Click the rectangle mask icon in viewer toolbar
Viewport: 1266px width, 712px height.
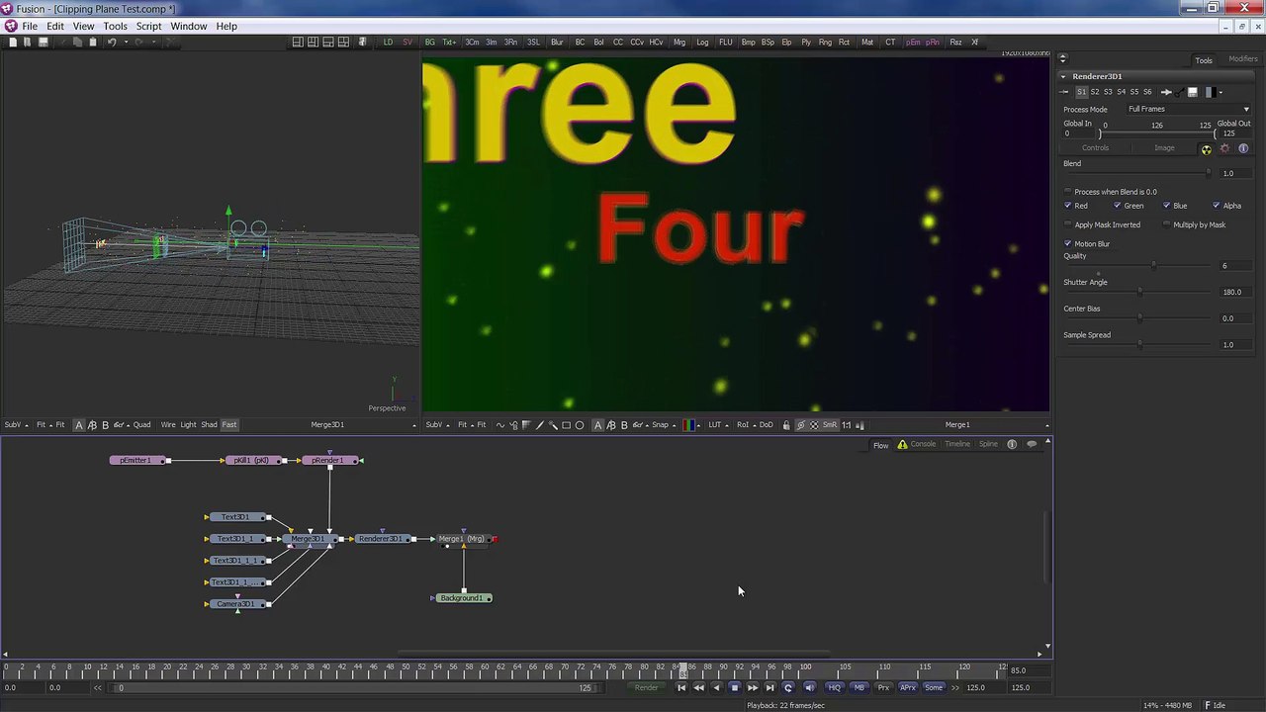[567, 425]
